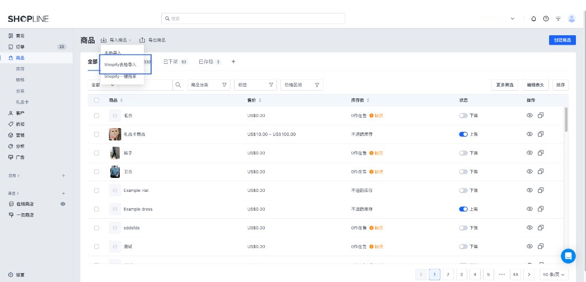Click the 创建商品 button

click(x=562, y=40)
